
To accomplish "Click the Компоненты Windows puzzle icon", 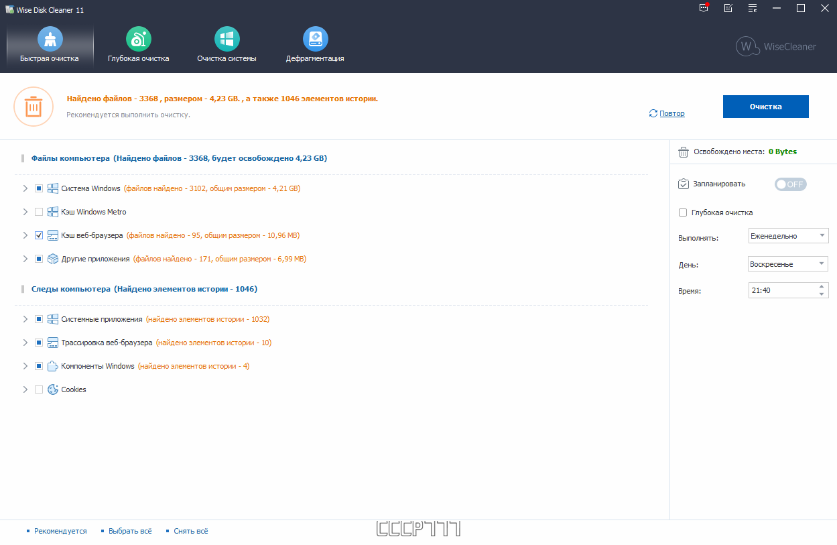I will (53, 366).
